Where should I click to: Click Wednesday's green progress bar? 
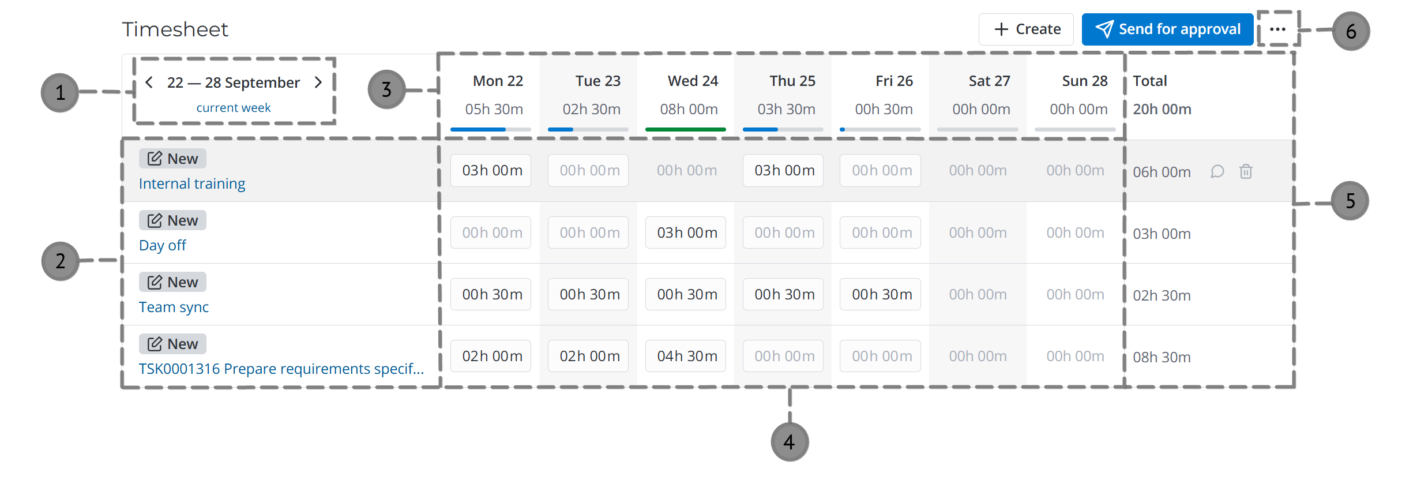point(685,129)
